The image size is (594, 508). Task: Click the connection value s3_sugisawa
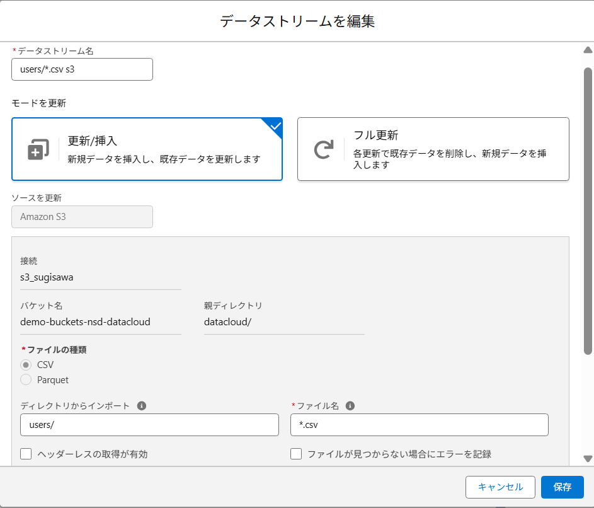(47, 277)
